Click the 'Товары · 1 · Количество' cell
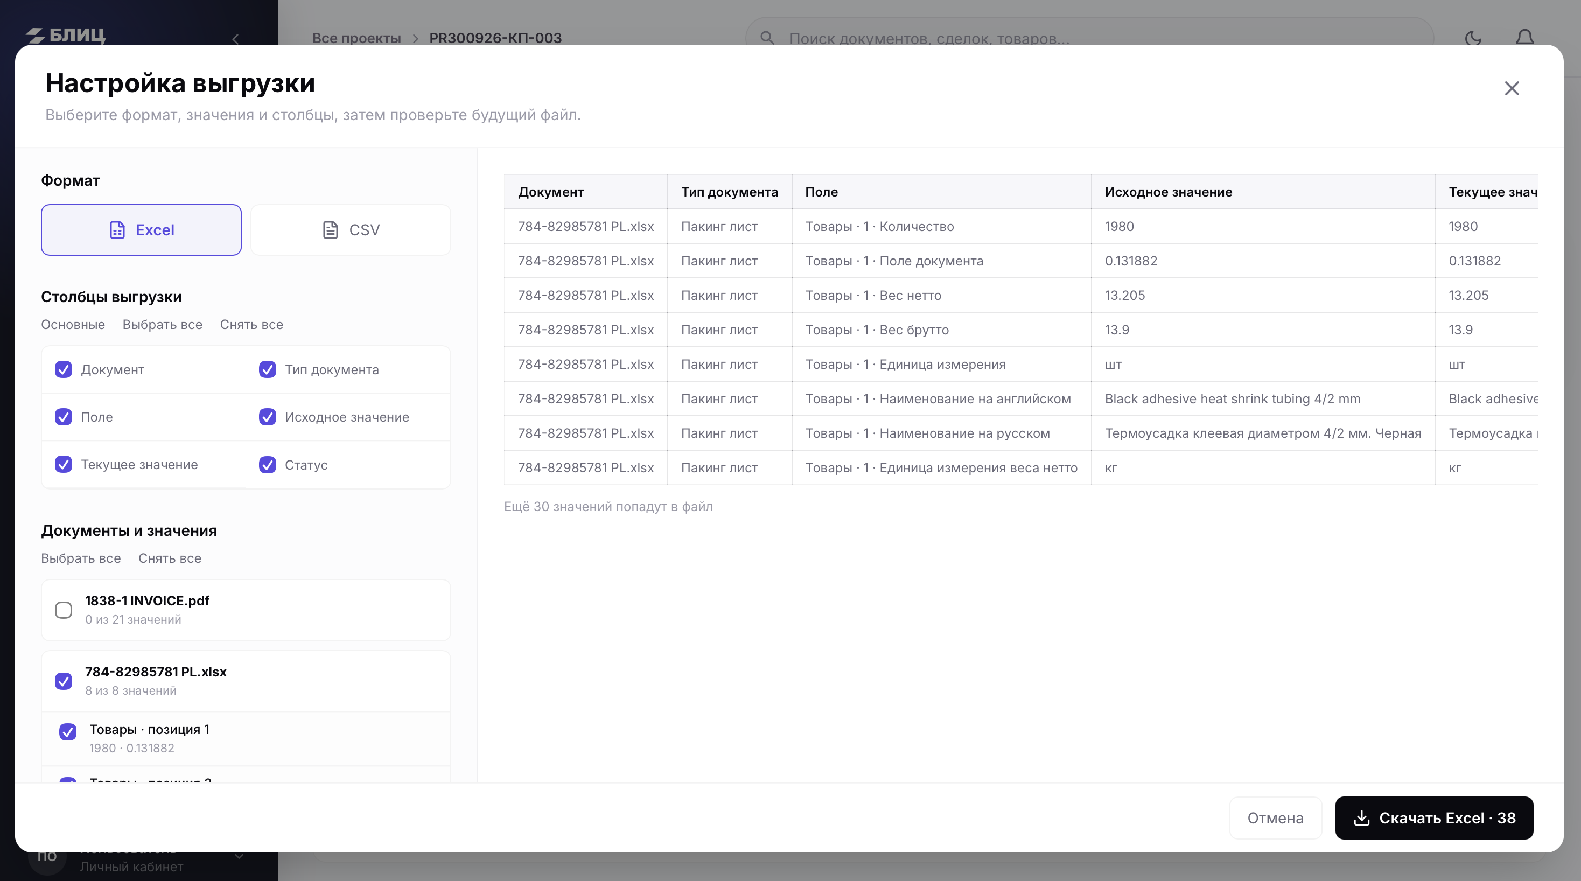 coord(941,227)
